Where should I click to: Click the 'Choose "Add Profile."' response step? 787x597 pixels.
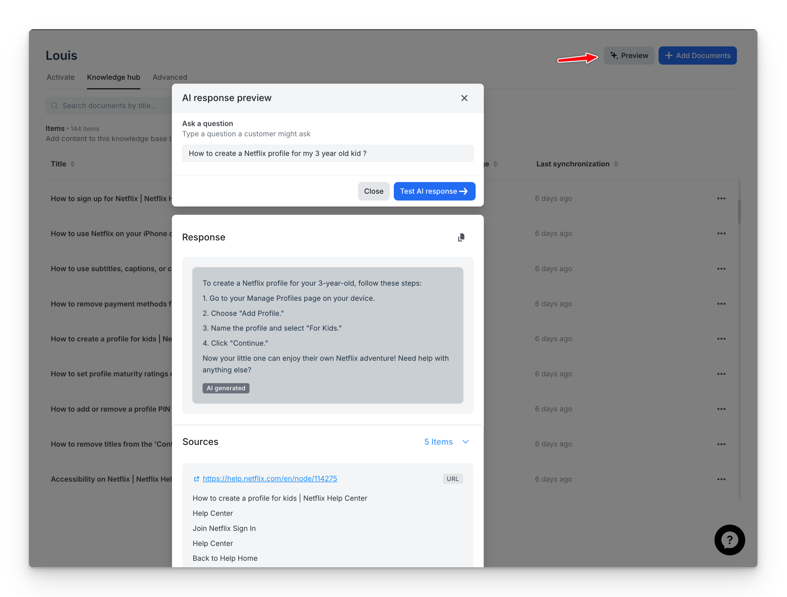pyautogui.click(x=247, y=313)
